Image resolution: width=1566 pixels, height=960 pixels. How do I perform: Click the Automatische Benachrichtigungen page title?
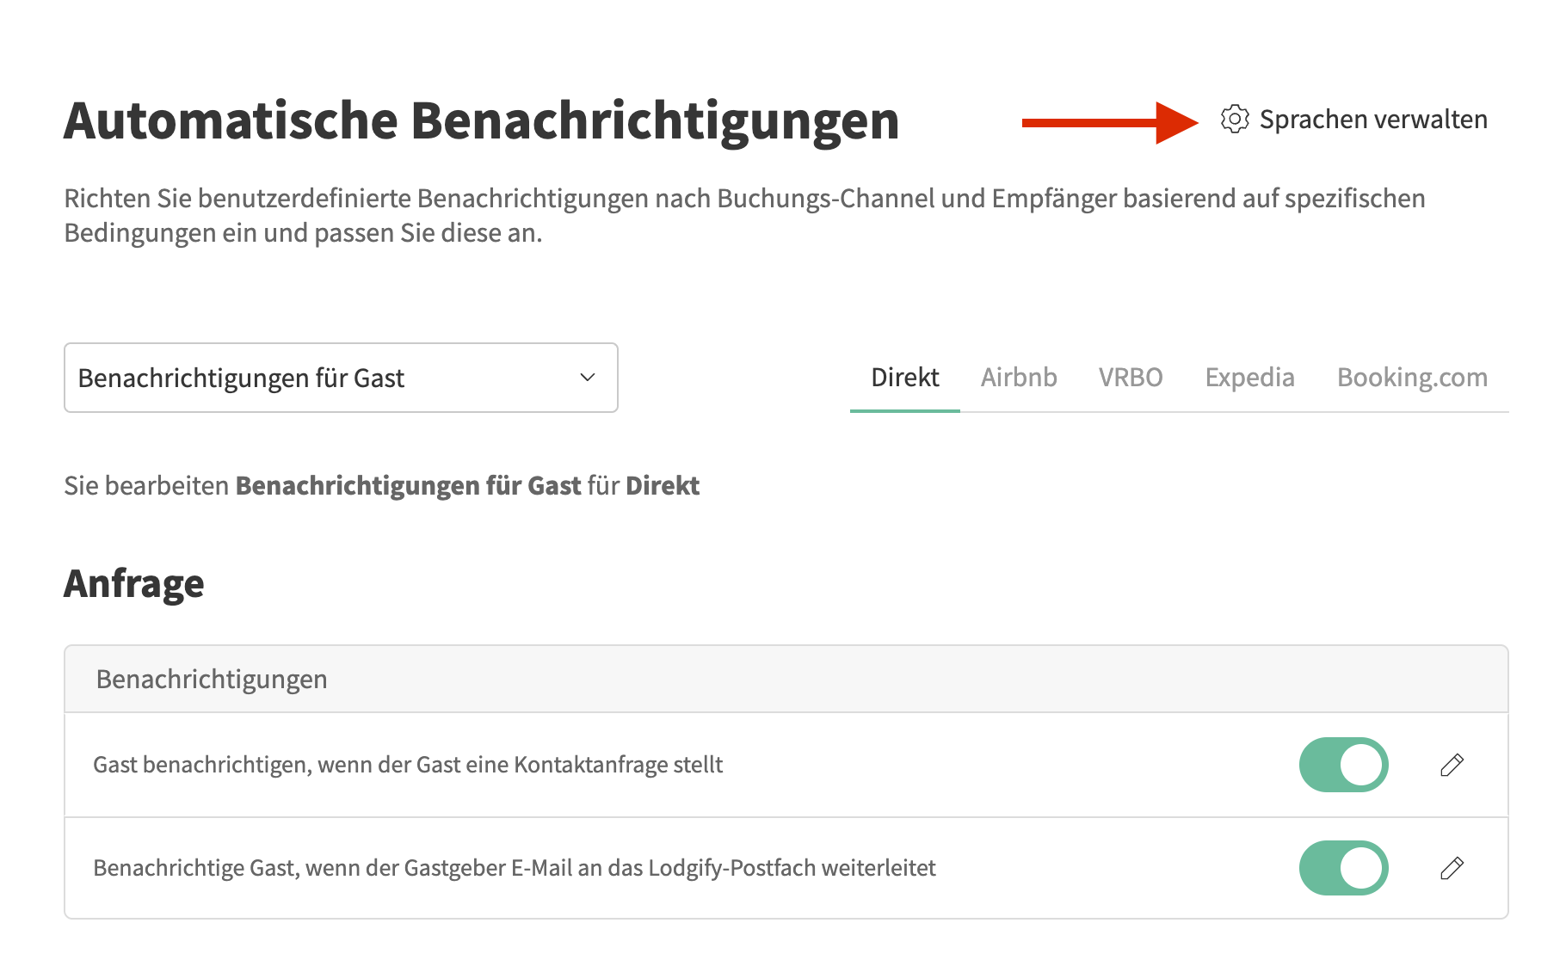tap(481, 120)
